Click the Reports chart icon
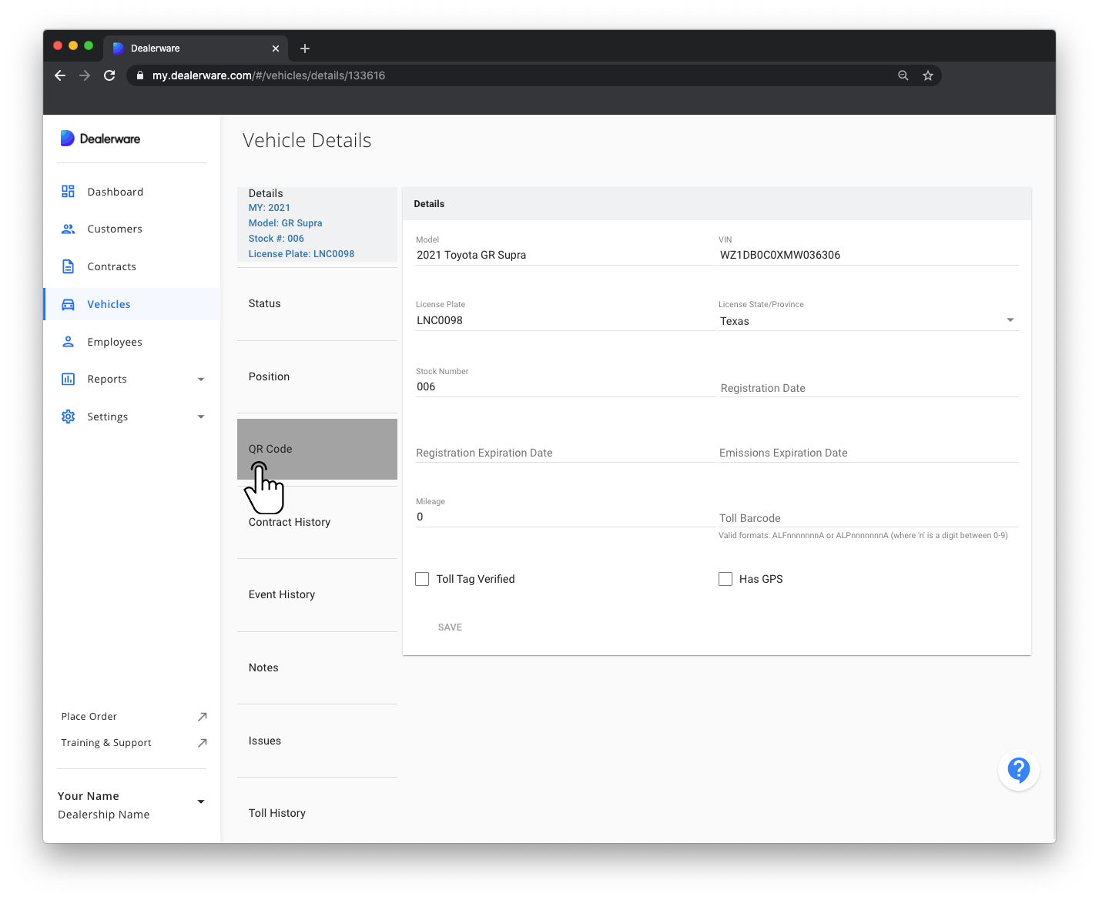 pyautogui.click(x=69, y=379)
